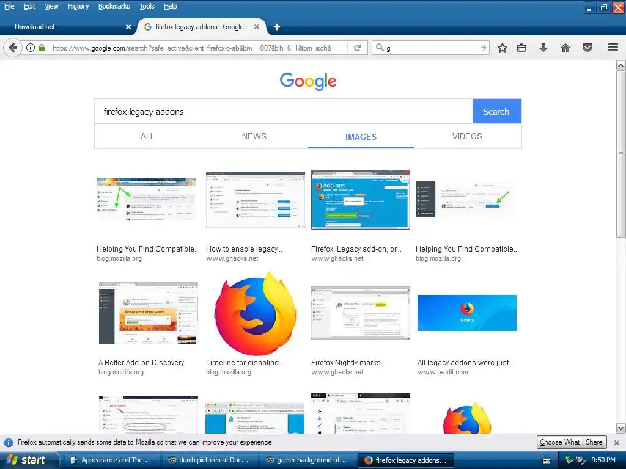Bookmark this page with the star icon

point(503,48)
